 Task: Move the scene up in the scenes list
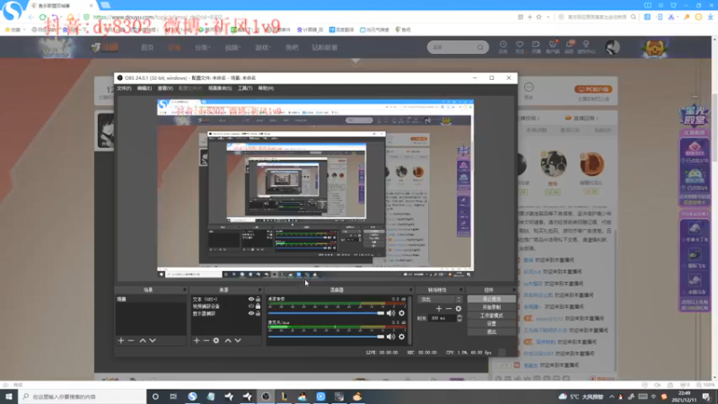[143, 340]
